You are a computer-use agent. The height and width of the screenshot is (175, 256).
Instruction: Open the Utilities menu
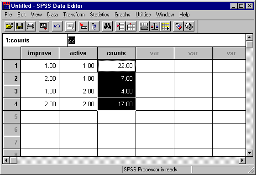(x=143, y=15)
